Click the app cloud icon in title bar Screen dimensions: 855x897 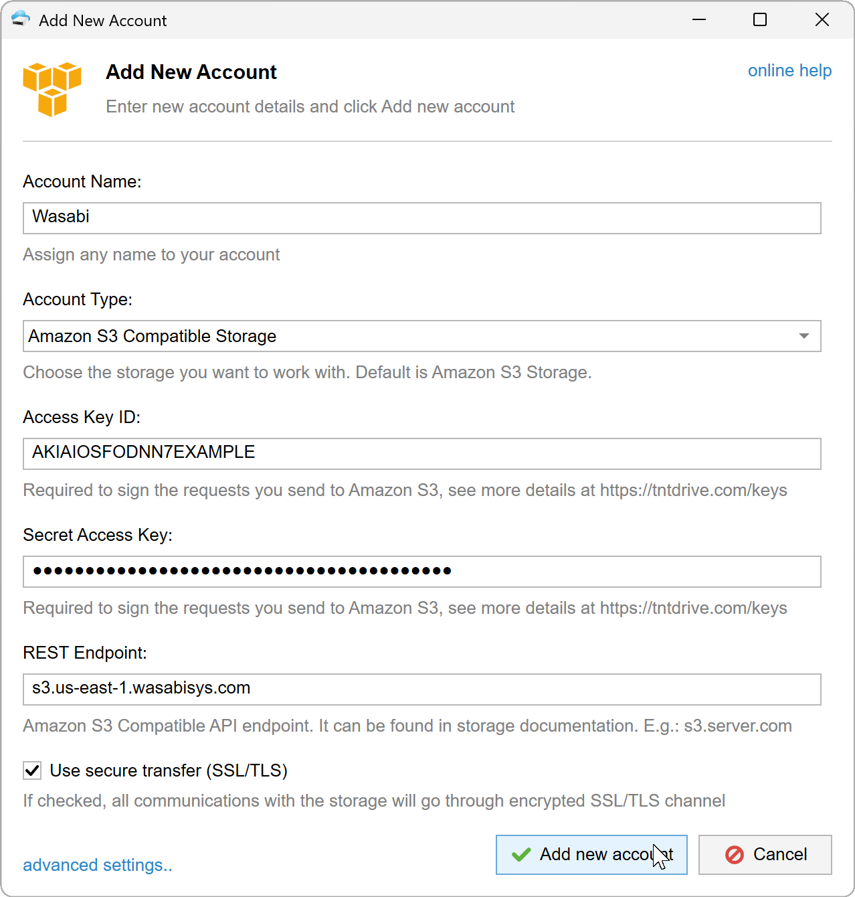coord(21,19)
